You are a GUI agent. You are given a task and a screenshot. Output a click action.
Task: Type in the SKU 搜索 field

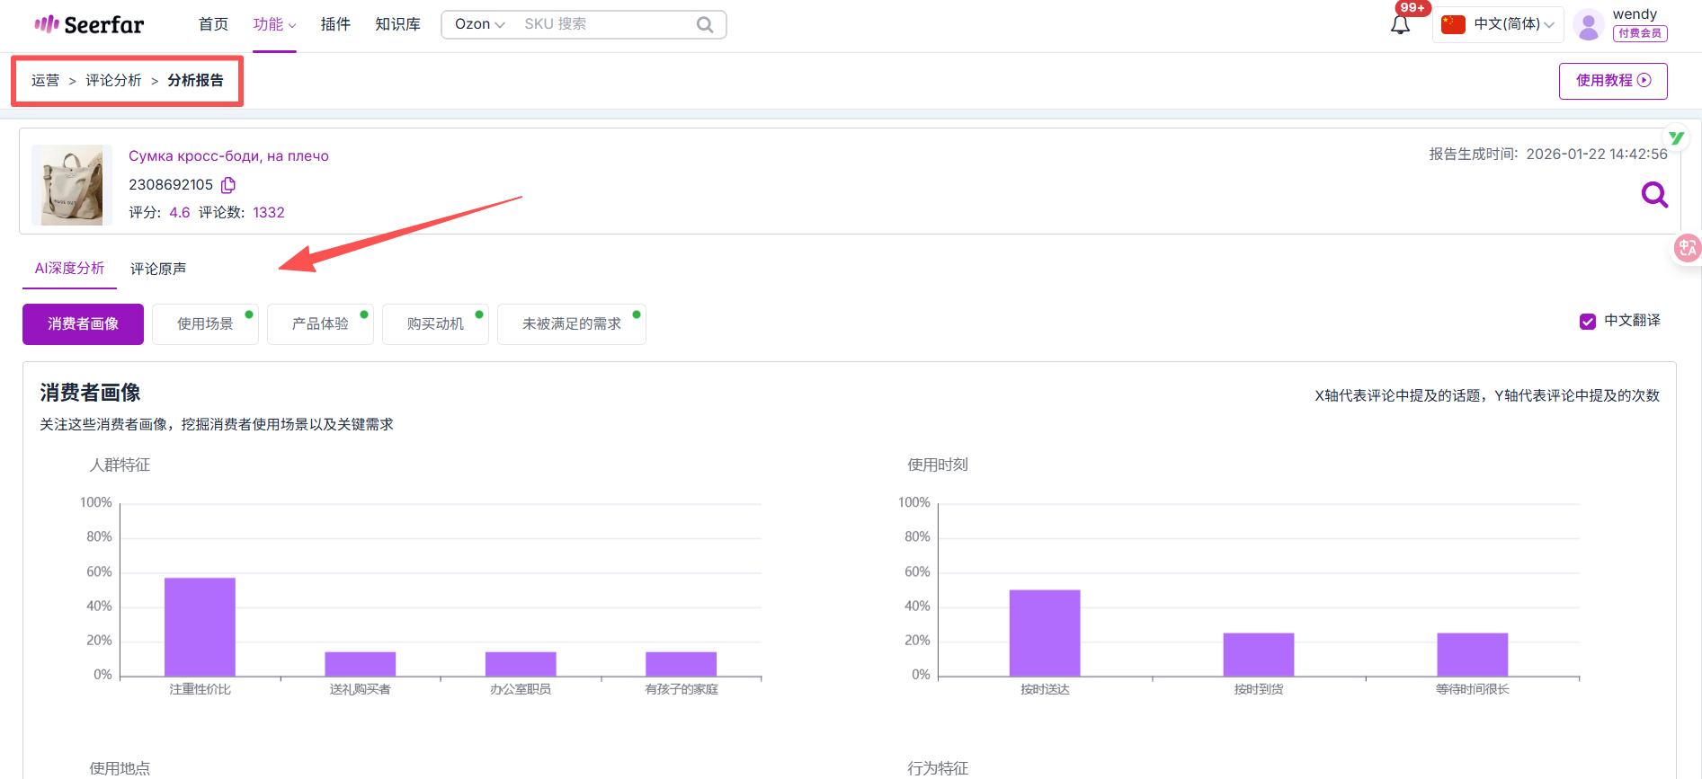point(602,24)
